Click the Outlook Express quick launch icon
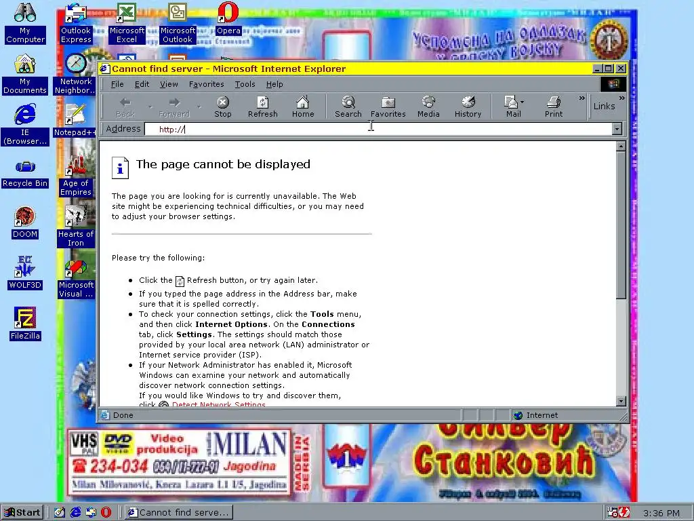The image size is (694, 521). [x=91, y=512]
